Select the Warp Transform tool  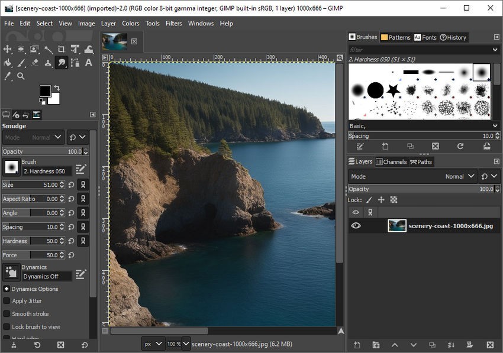[x=89, y=49]
